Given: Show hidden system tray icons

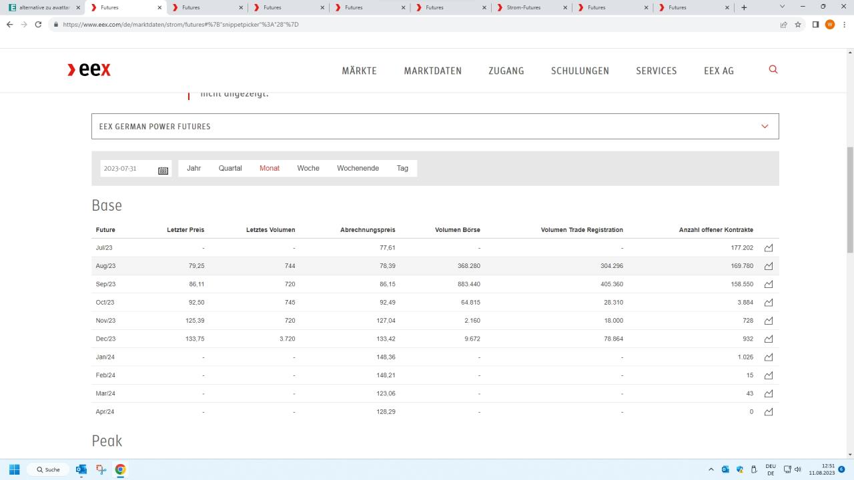Looking at the screenshot, I should (x=711, y=469).
